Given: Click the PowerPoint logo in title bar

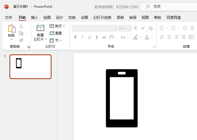Looking at the screenshot, I should pyautogui.click(x=7, y=7).
